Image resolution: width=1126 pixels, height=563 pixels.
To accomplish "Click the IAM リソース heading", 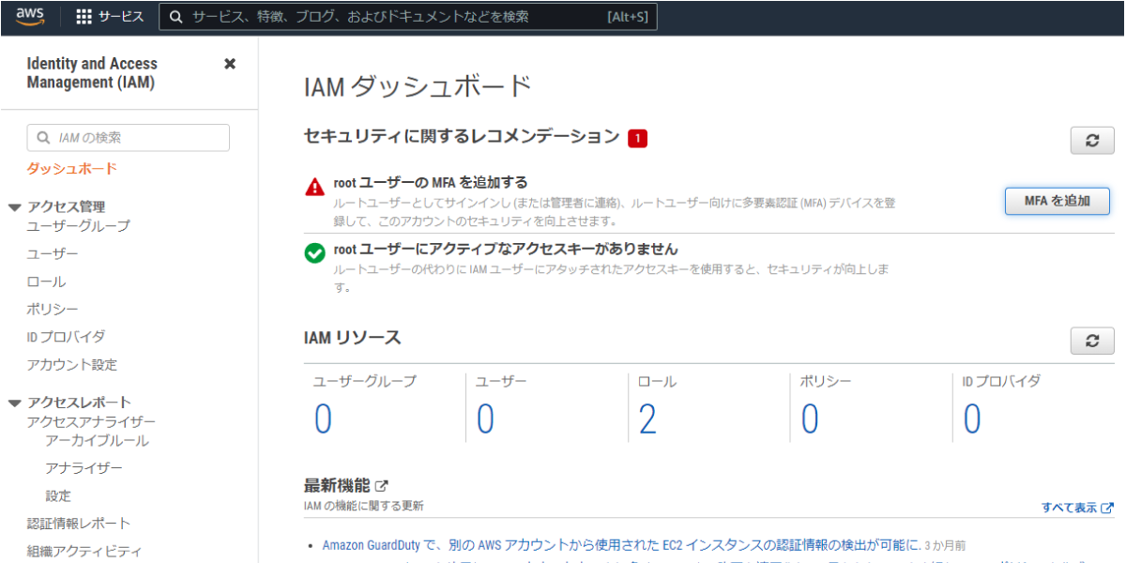I will coord(353,338).
